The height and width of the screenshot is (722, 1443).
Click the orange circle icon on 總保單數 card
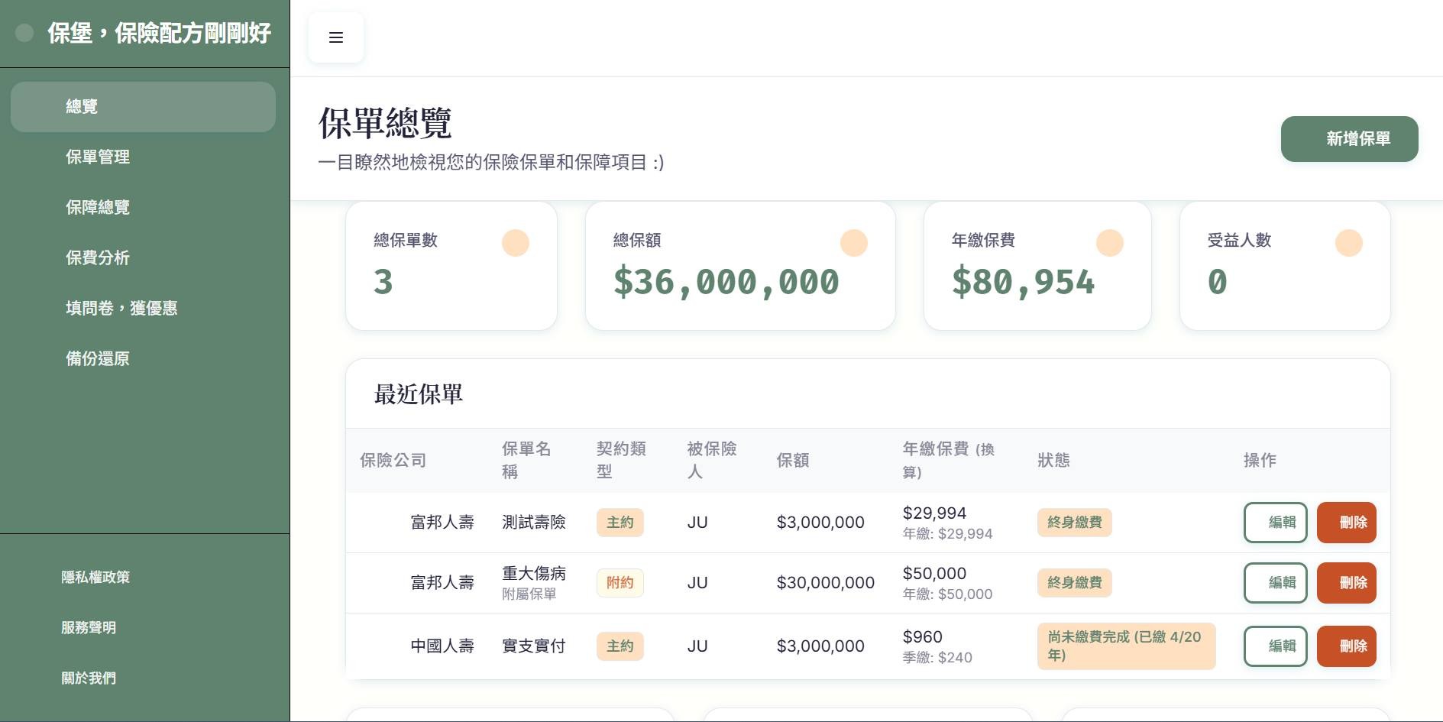(515, 243)
